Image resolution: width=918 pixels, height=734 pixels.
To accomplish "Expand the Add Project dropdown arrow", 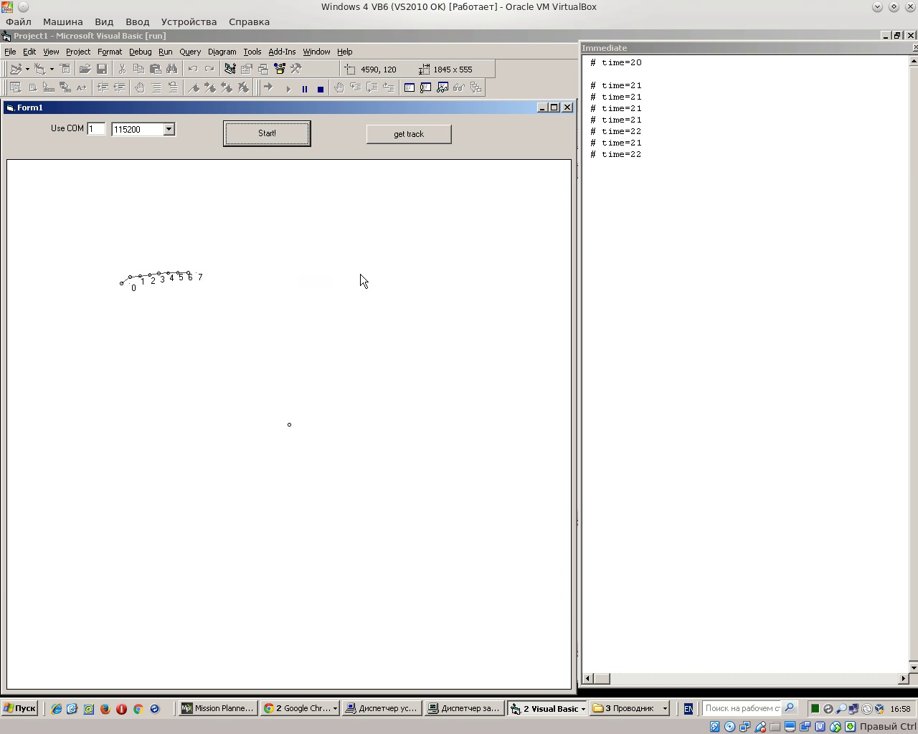I will pos(27,70).
